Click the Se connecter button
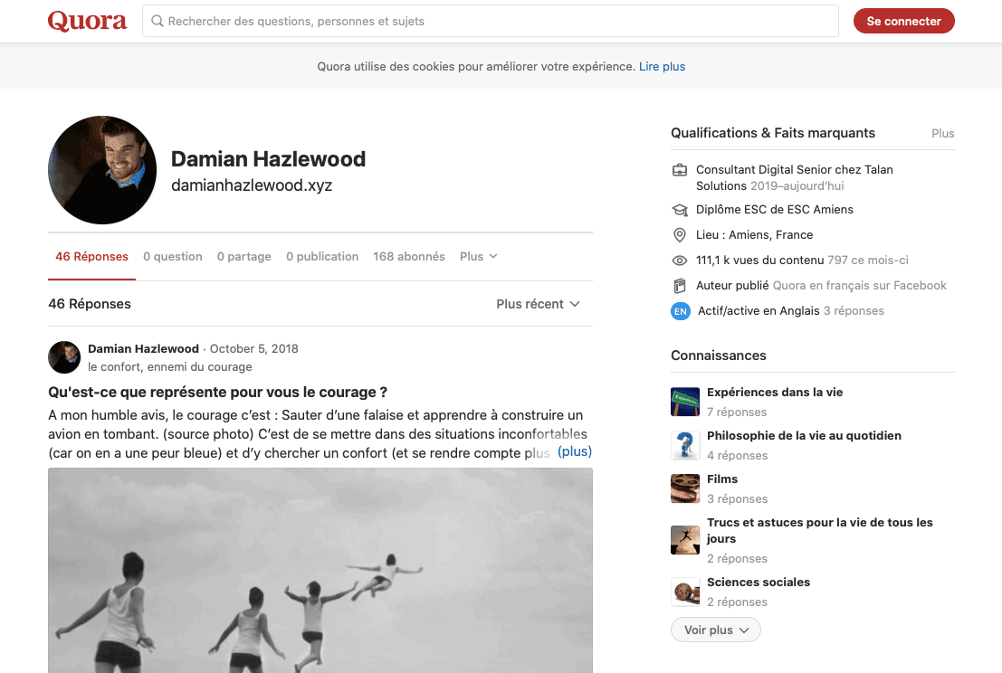Viewport: 1002px width, 673px height. 903,21
